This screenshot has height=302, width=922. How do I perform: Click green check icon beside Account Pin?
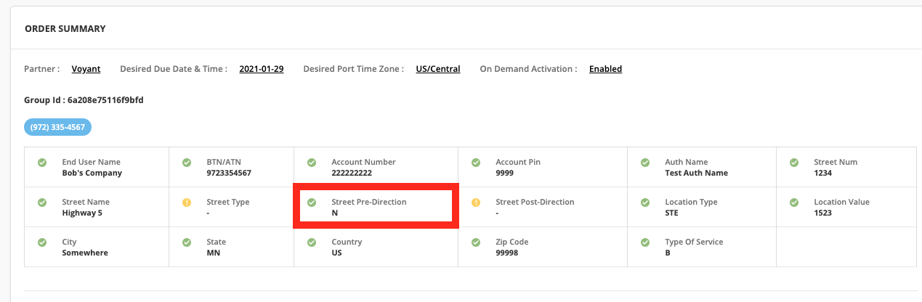click(x=476, y=163)
